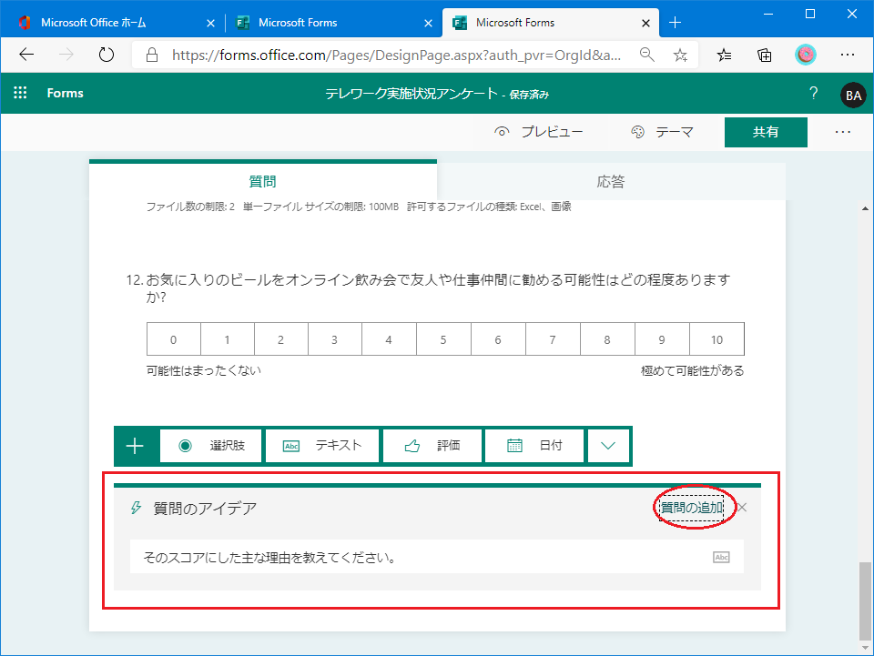Click the plus add new question icon

(135, 446)
